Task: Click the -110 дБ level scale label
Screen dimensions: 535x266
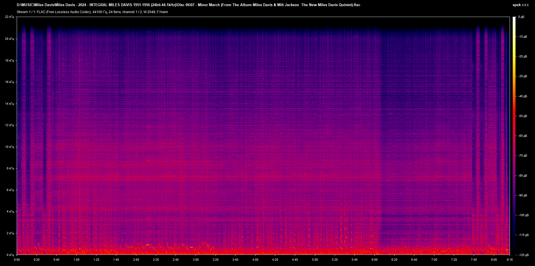Action: (x=523, y=235)
